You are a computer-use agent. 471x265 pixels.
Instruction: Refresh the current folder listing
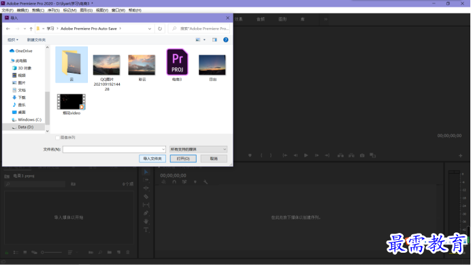tap(160, 29)
